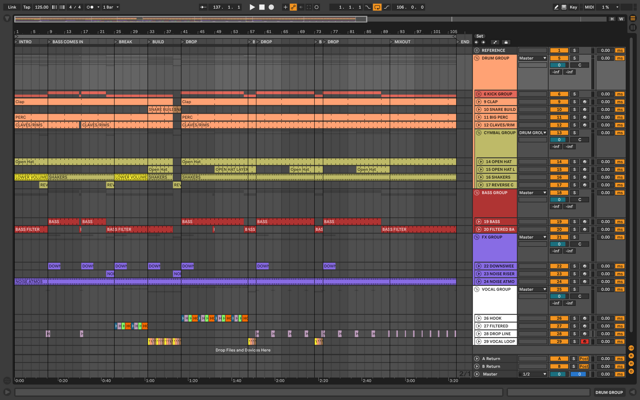
Task: Click the H optimize height button
Action: click(612, 19)
